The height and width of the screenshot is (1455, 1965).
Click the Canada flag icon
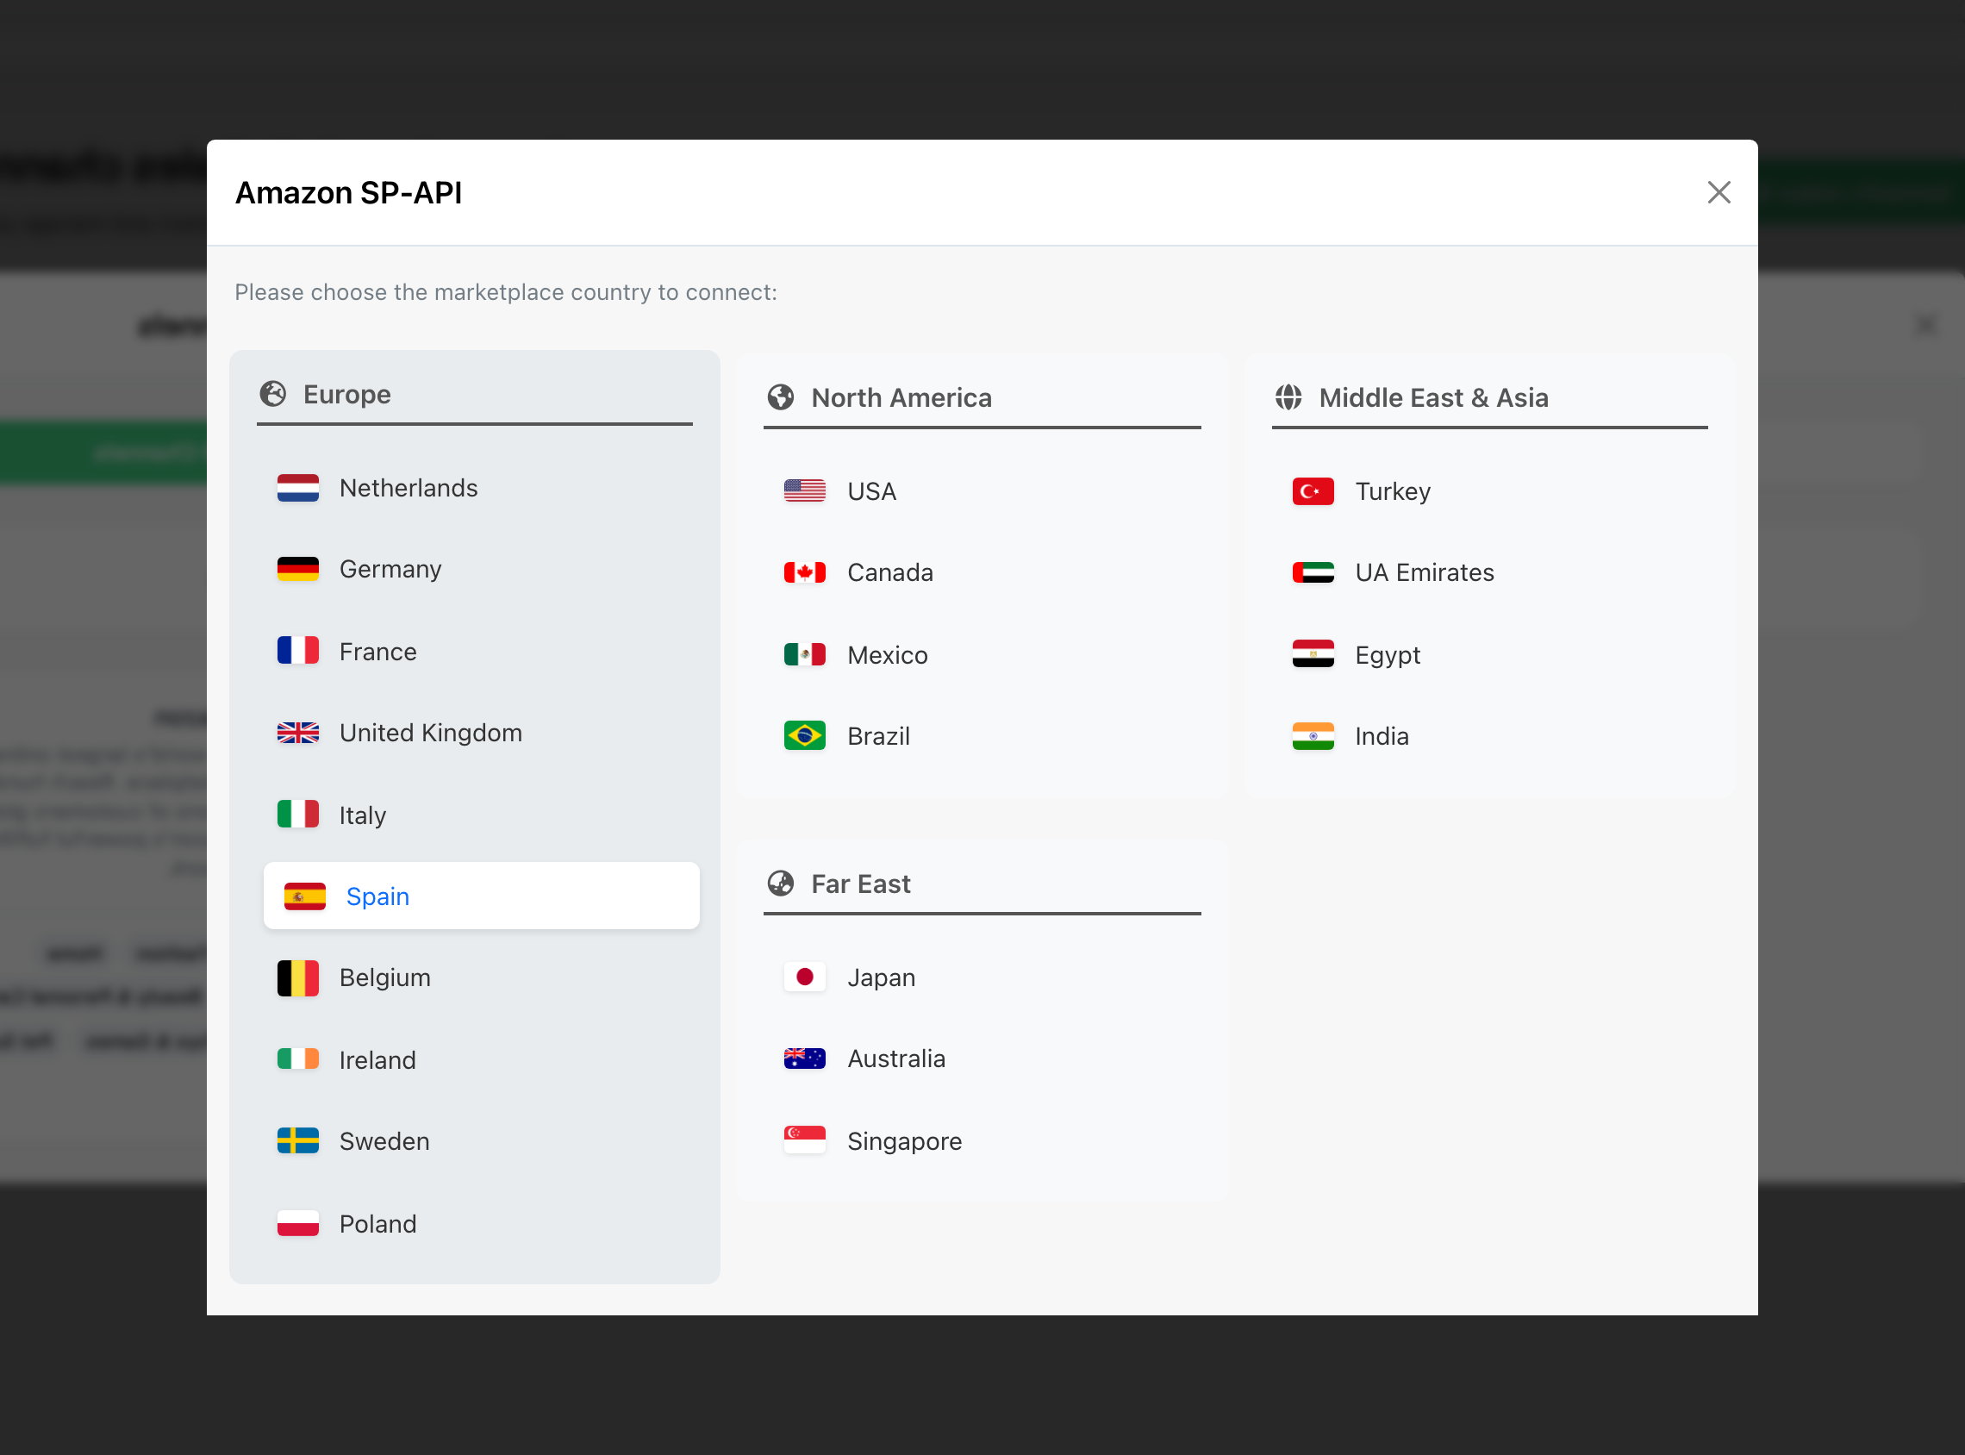point(805,572)
